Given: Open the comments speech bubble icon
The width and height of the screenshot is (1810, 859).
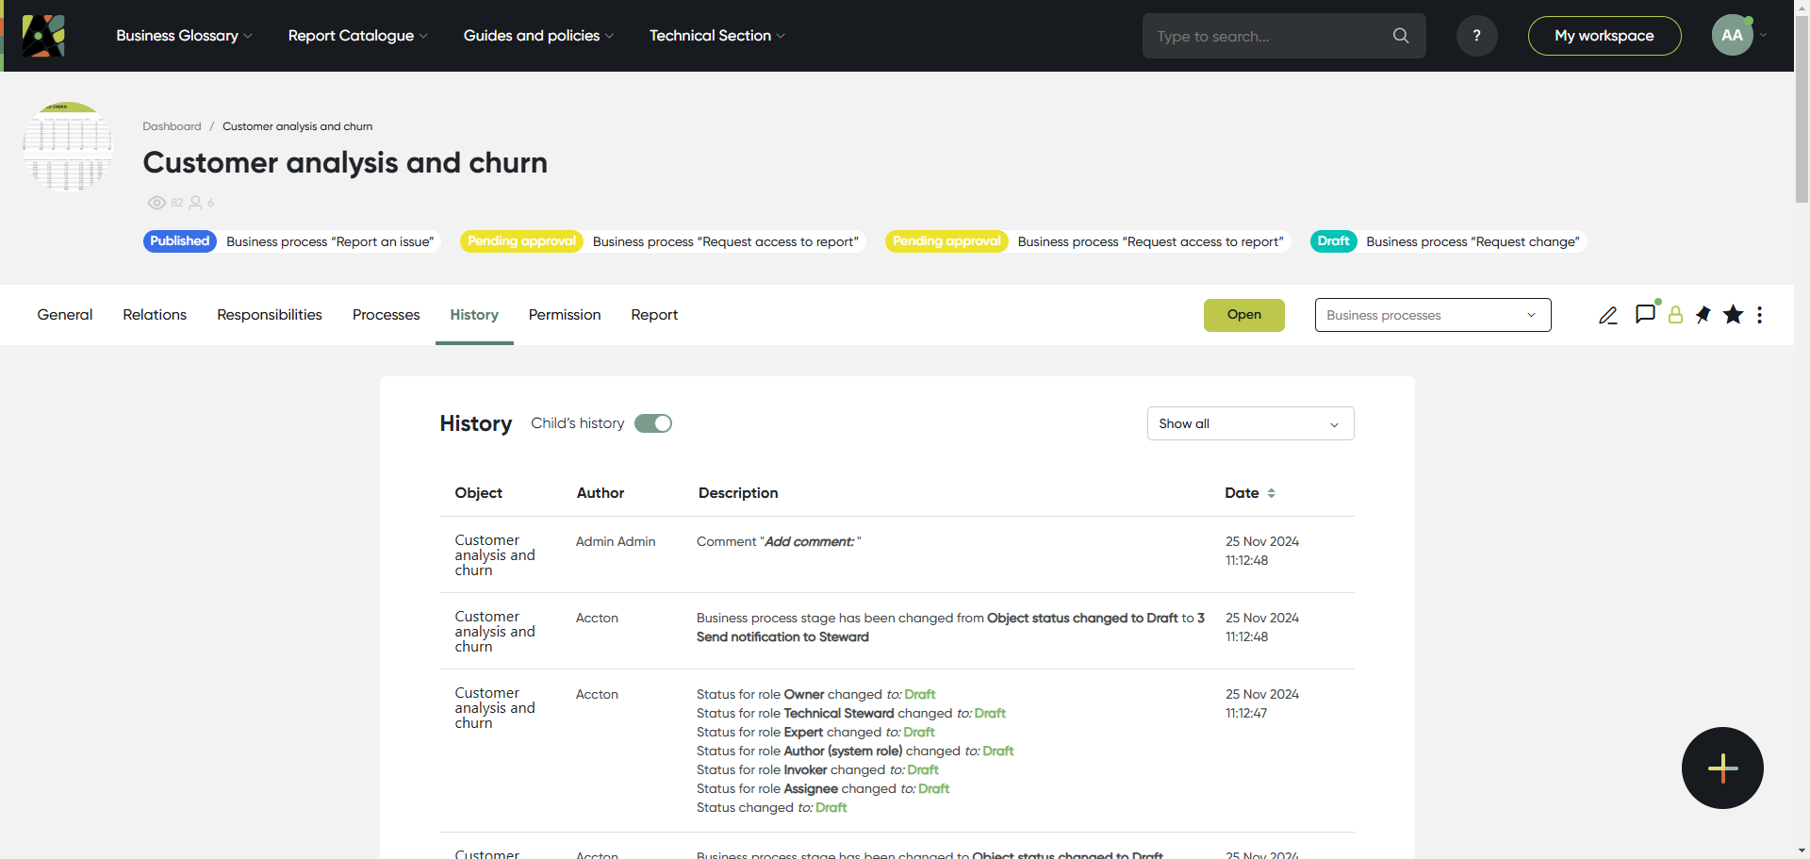Looking at the screenshot, I should 1645,314.
